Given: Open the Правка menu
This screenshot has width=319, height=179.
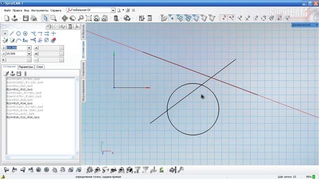Looking at the screenshot, I should click(x=17, y=10).
